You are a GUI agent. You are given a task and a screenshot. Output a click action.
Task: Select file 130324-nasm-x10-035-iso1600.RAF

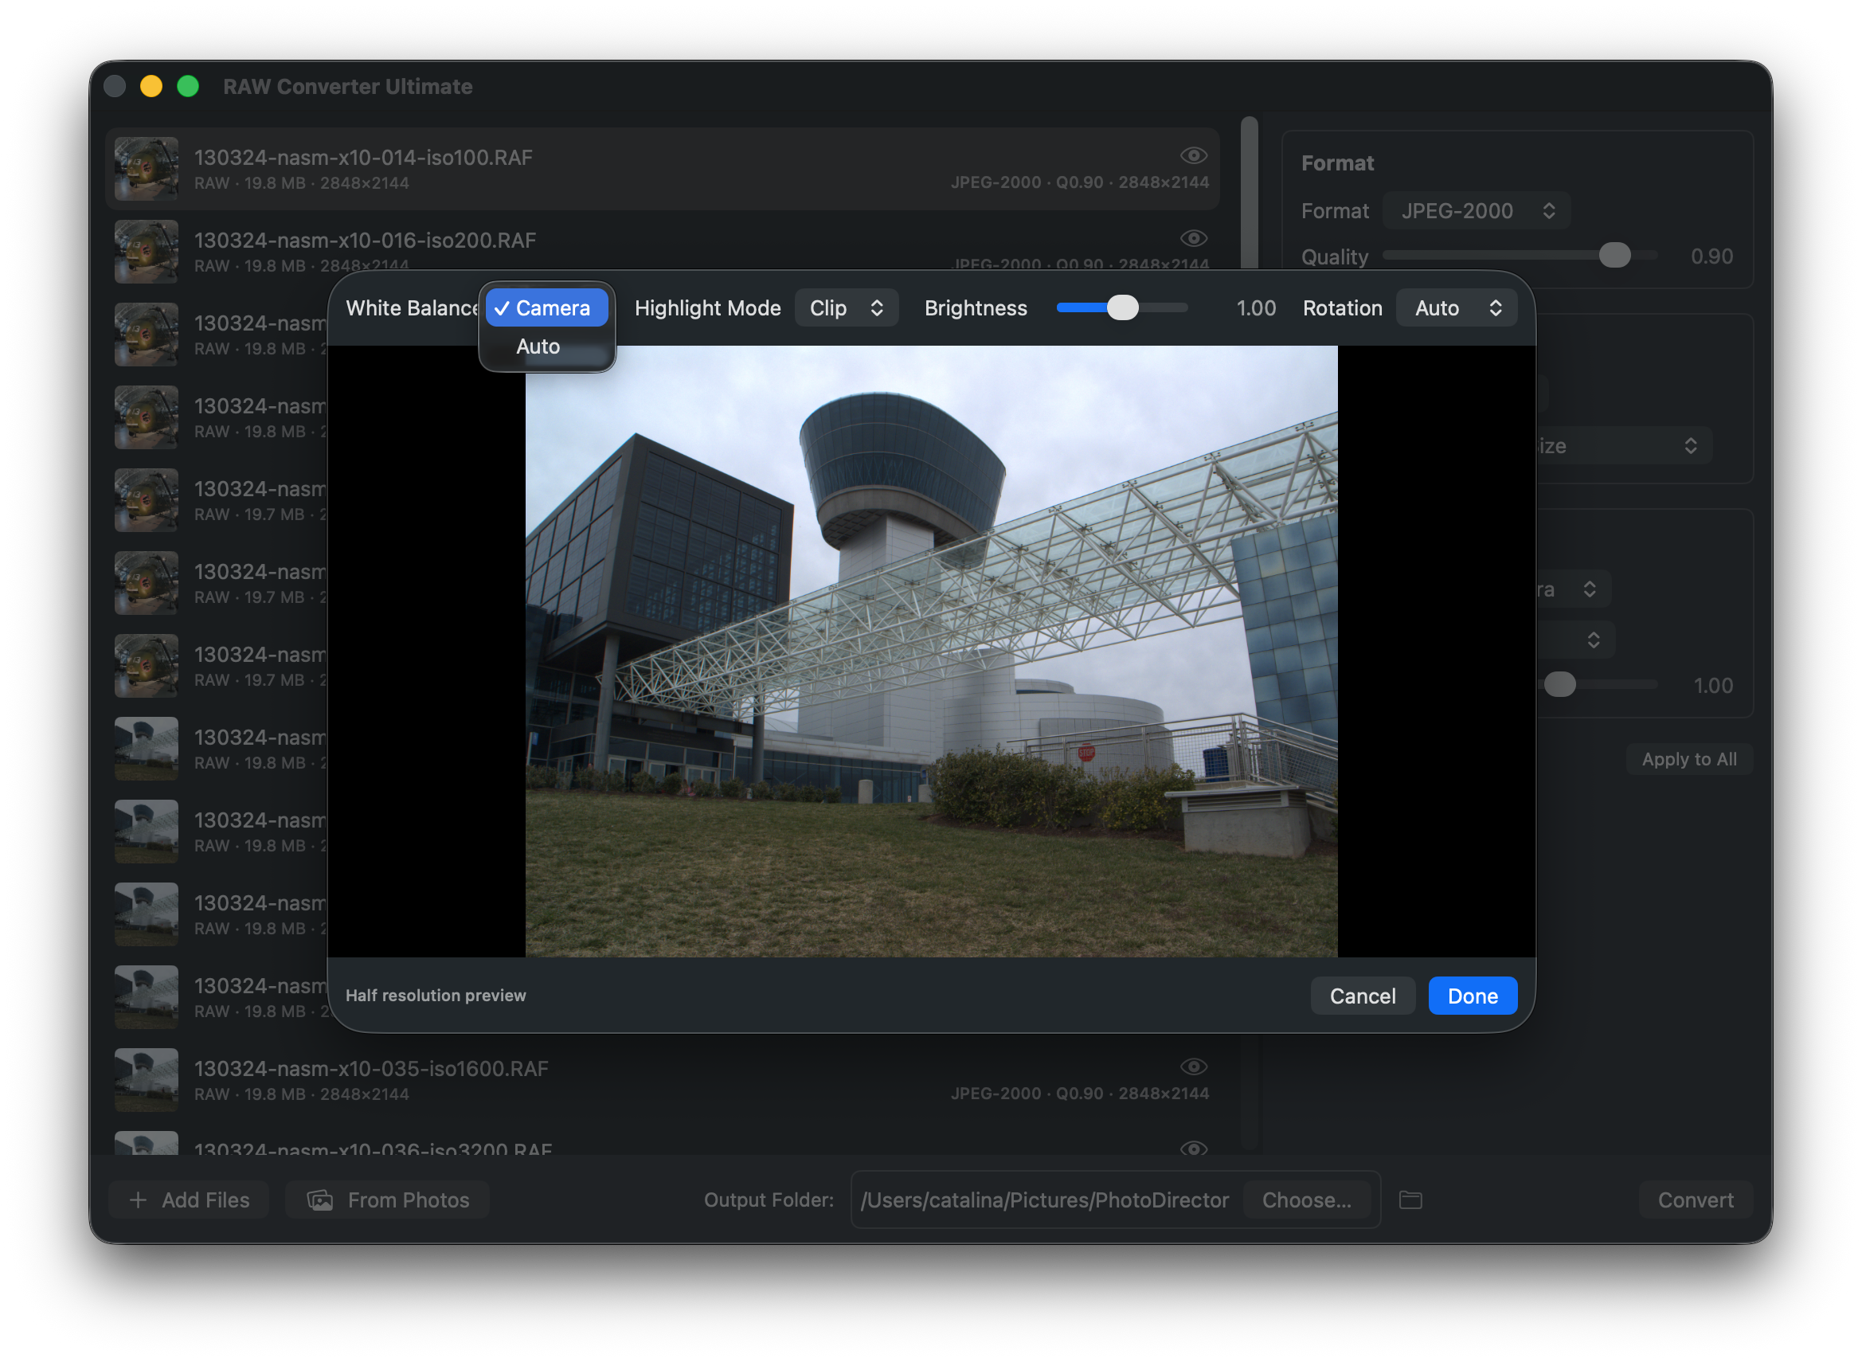[662, 1079]
